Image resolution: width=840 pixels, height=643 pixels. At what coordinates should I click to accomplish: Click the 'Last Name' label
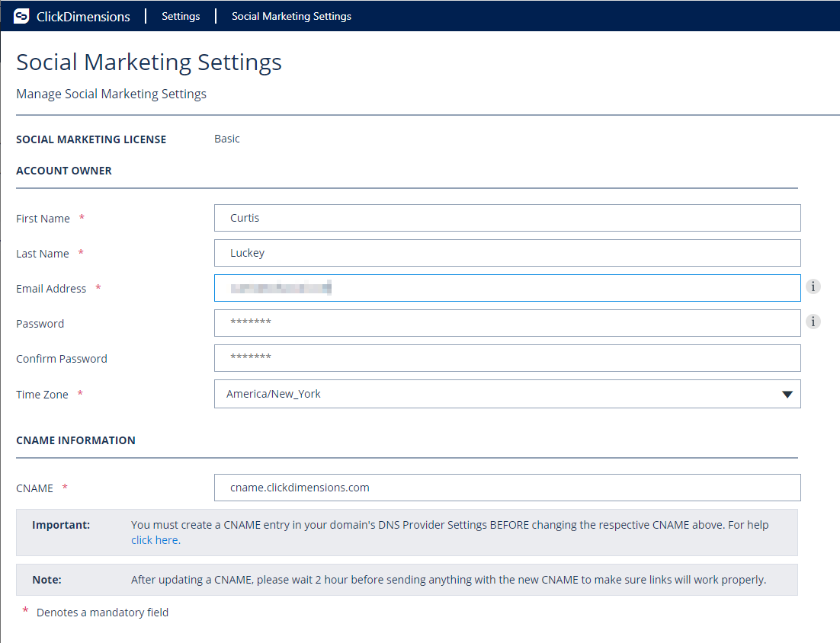pyautogui.click(x=43, y=254)
